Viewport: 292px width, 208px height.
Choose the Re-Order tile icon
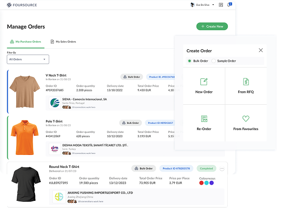coord(204,119)
